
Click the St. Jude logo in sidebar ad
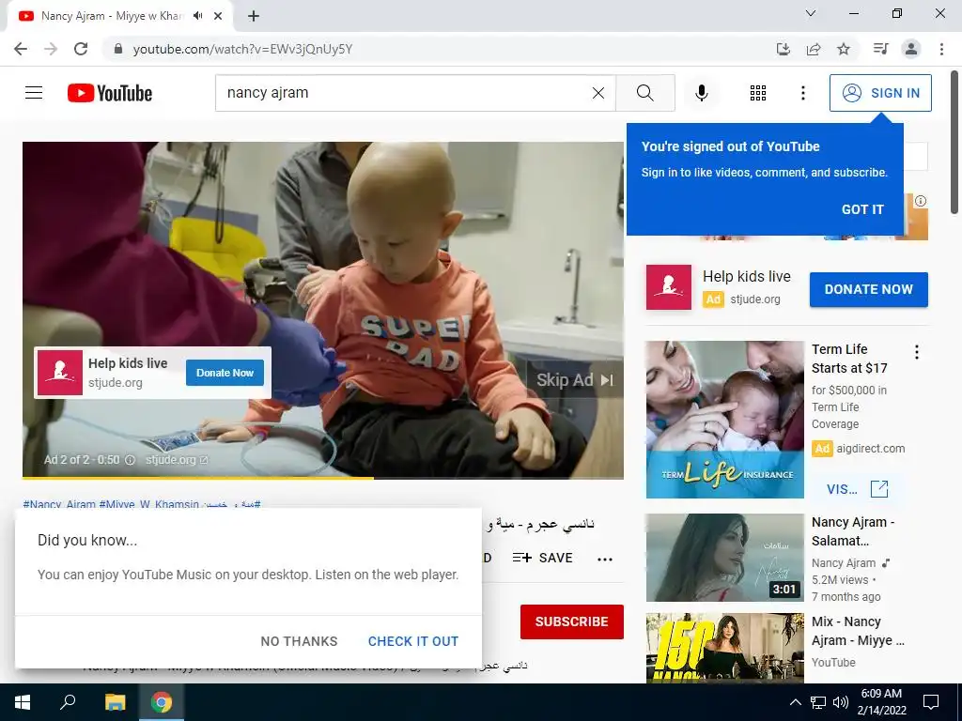(669, 287)
